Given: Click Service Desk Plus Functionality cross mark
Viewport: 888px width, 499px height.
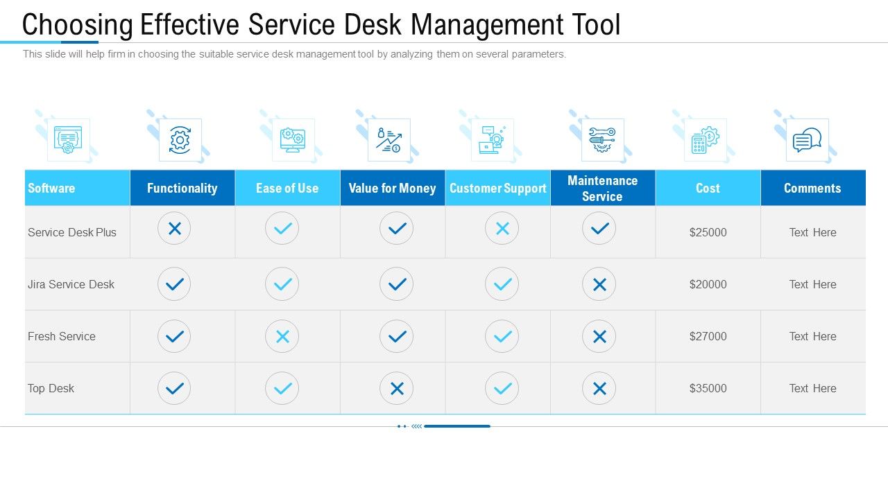Looking at the screenshot, I should click(174, 228).
